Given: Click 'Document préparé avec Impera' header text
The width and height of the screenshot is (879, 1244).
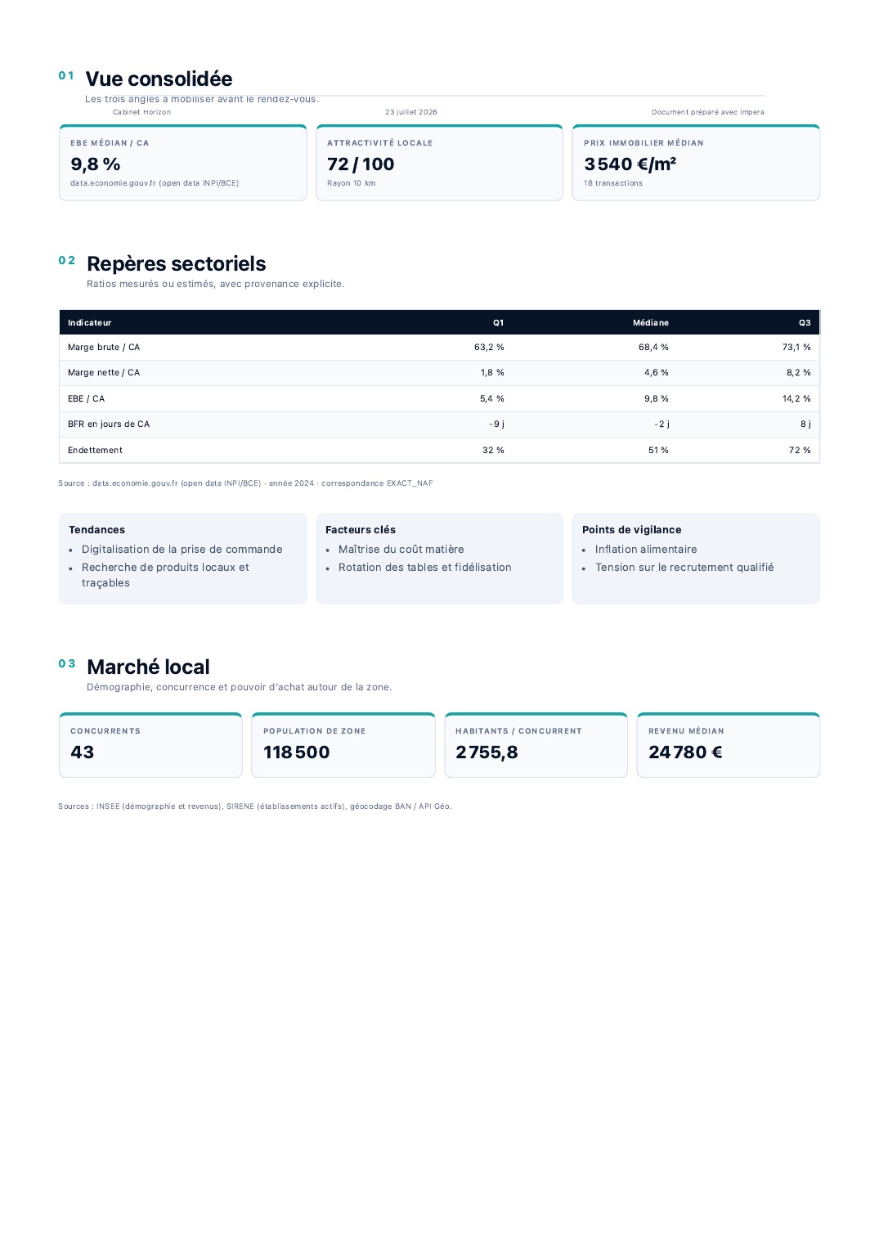Looking at the screenshot, I should [x=708, y=112].
